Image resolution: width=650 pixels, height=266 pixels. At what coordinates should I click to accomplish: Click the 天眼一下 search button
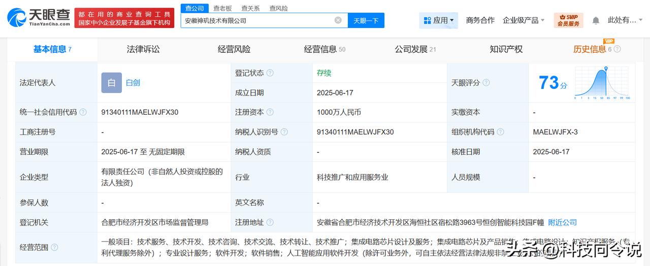(366, 20)
